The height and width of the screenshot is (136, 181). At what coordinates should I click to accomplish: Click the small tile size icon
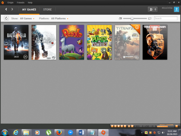(x=120, y=18)
